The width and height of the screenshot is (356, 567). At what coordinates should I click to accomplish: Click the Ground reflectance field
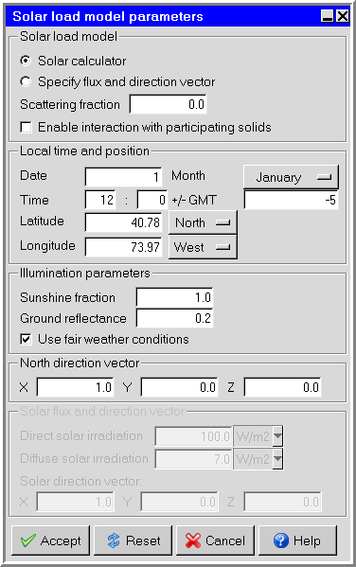click(174, 318)
